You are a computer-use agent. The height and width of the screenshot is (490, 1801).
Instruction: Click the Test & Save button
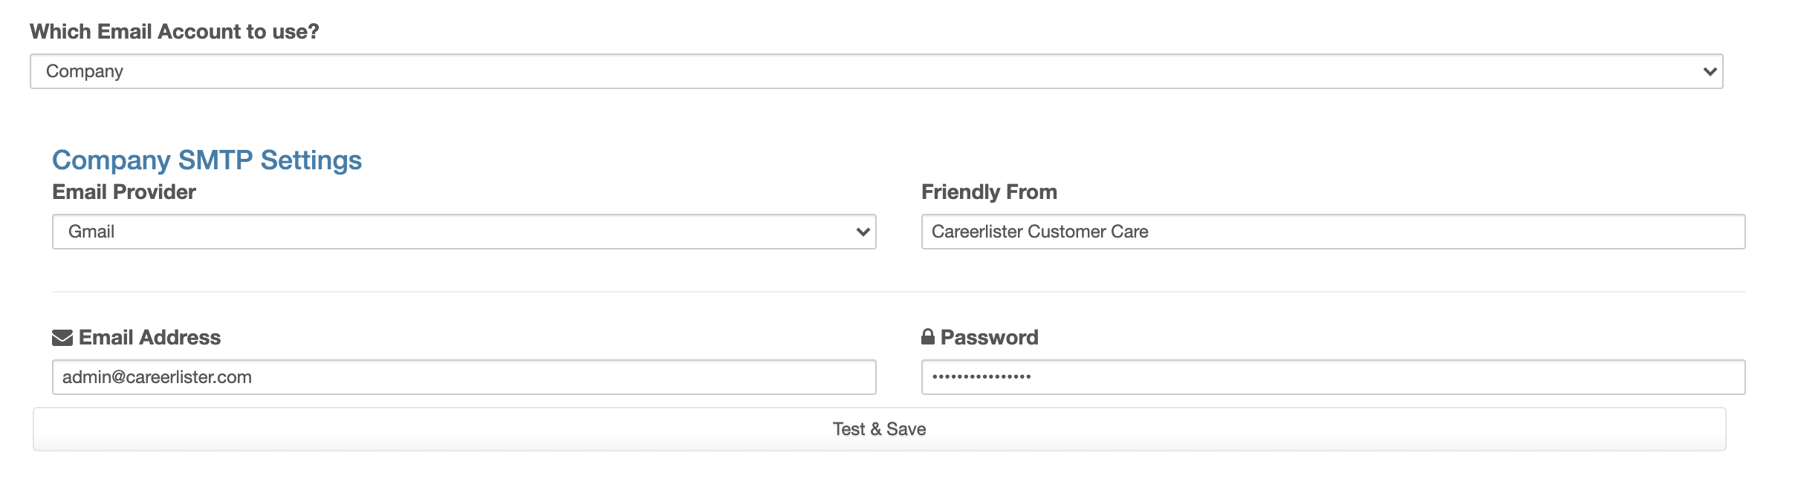879,429
